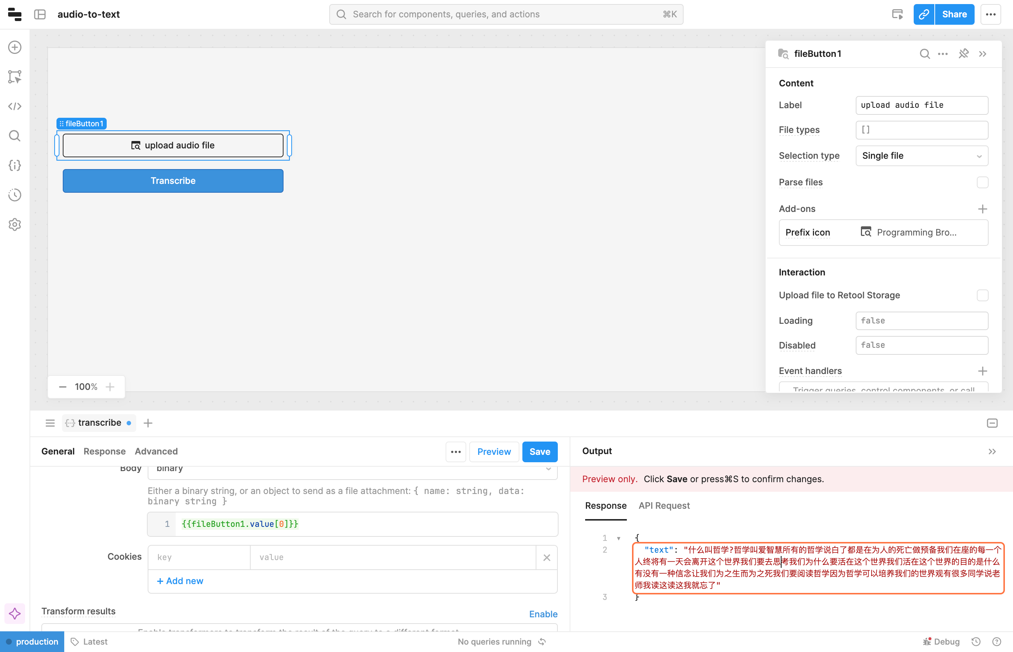The width and height of the screenshot is (1013, 652).
Task: Open the Selection type dropdown
Action: (x=921, y=156)
